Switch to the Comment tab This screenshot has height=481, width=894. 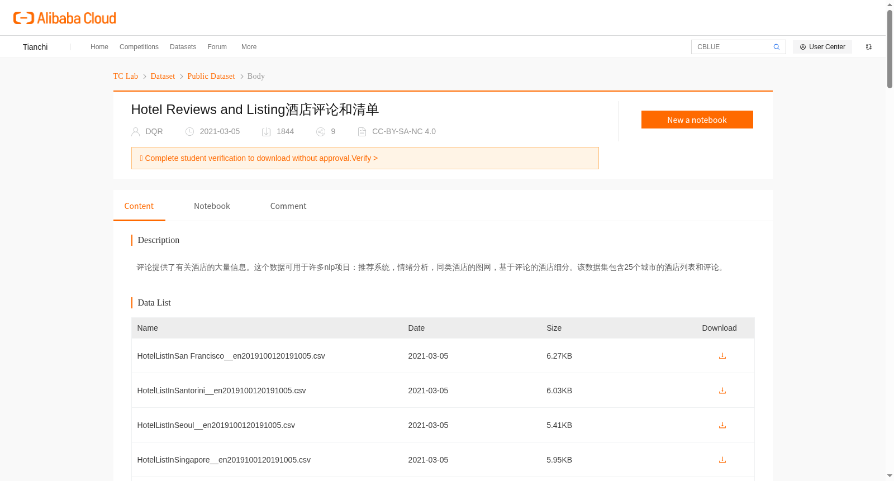[x=288, y=206]
